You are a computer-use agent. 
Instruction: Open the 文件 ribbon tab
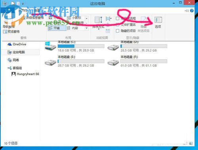click(x=8, y=10)
